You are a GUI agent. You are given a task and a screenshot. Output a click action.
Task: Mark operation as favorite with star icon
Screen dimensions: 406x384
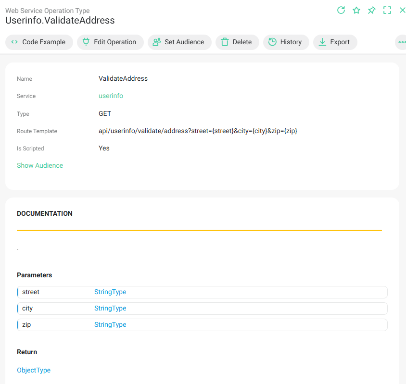[356, 10]
